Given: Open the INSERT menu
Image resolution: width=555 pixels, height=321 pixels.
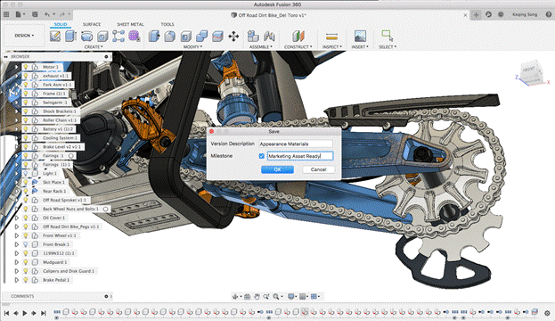Looking at the screenshot, I should (360, 46).
